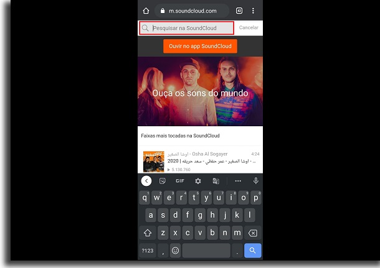Tap the backspace key
The height and width of the screenshot is (268, 380).
click(x=253, y=233)
